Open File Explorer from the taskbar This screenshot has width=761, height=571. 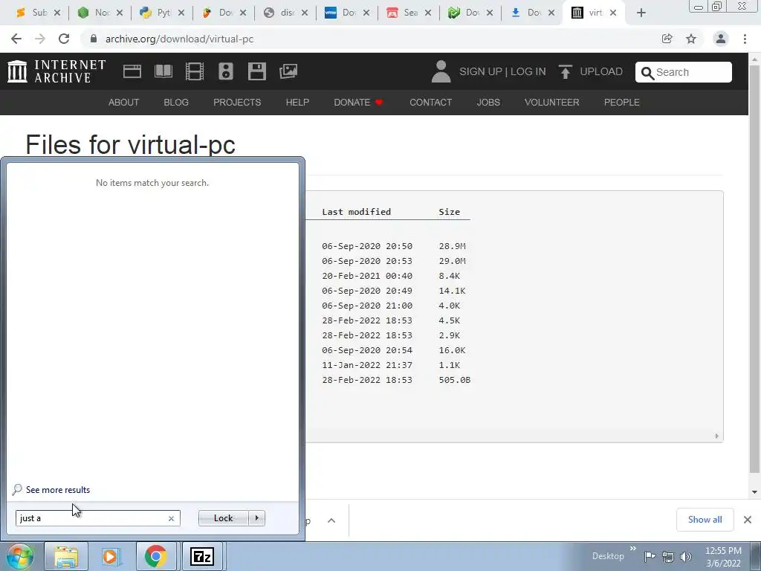[66, 556]
